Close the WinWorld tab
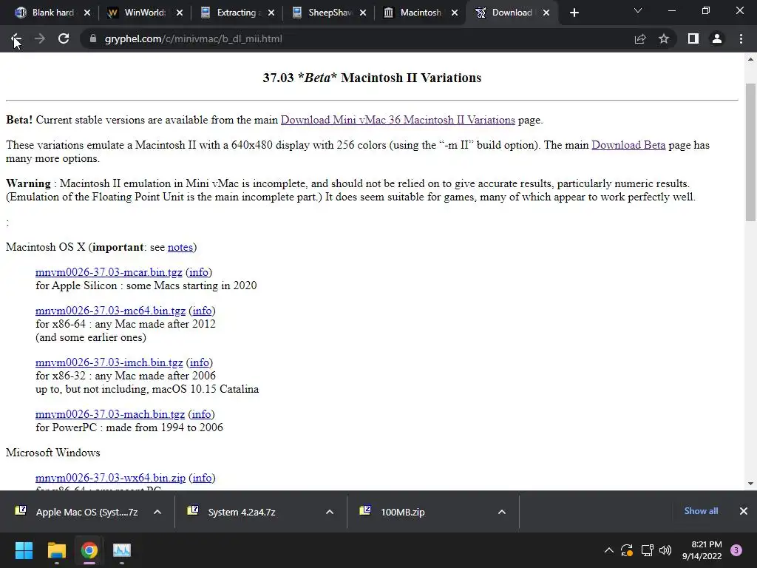The width and height of the screenshot is (757, 568). [180, 13]
